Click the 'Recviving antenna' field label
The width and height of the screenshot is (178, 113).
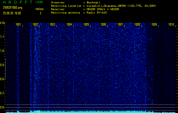tap(65, 13)
